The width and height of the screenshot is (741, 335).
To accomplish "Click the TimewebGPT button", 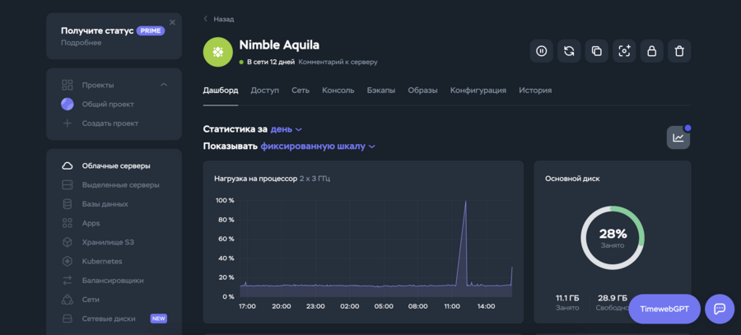I will (x=664, y=309).
